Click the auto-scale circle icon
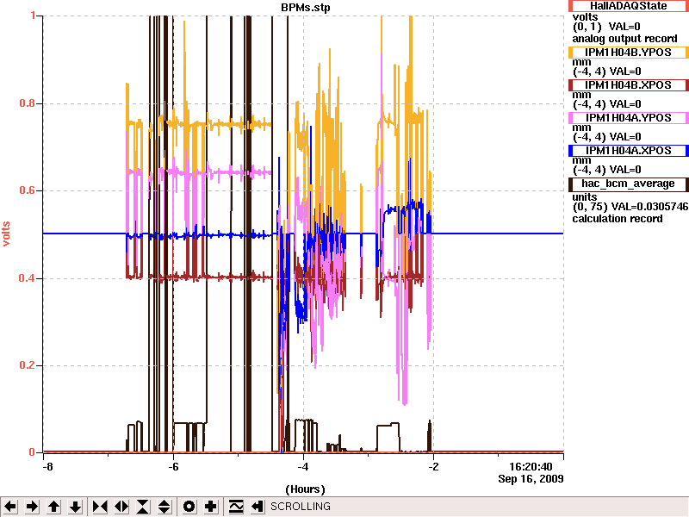 click(189, 507)
